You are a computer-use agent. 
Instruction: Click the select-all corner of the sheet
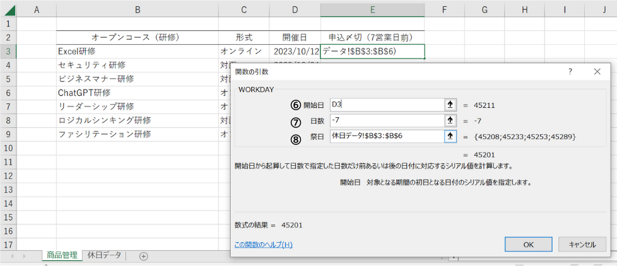coord(8,9)
